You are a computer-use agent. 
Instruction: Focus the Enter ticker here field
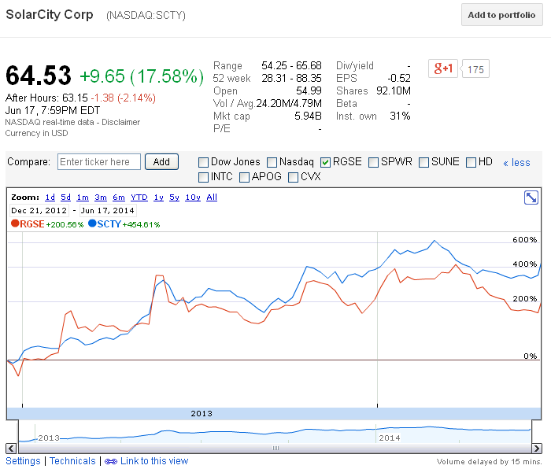coord(99,161)
